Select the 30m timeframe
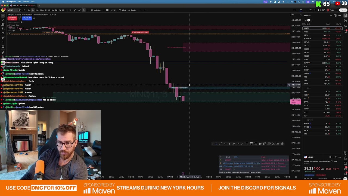Image resolution: width=348 pixels, height=196 pixels. click(x=42, y=10)
